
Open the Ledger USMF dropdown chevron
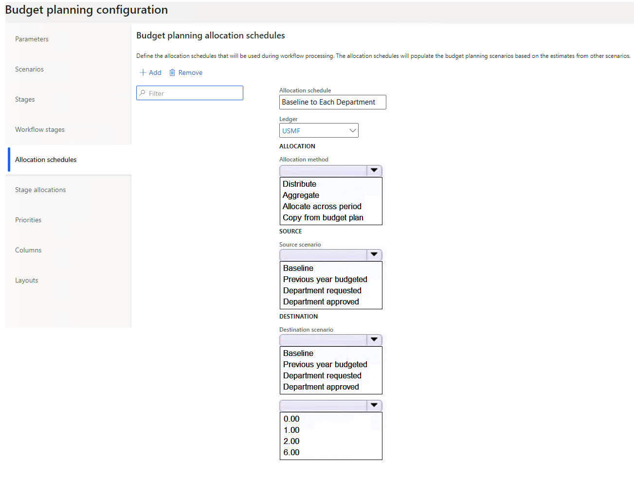[353, 130]
